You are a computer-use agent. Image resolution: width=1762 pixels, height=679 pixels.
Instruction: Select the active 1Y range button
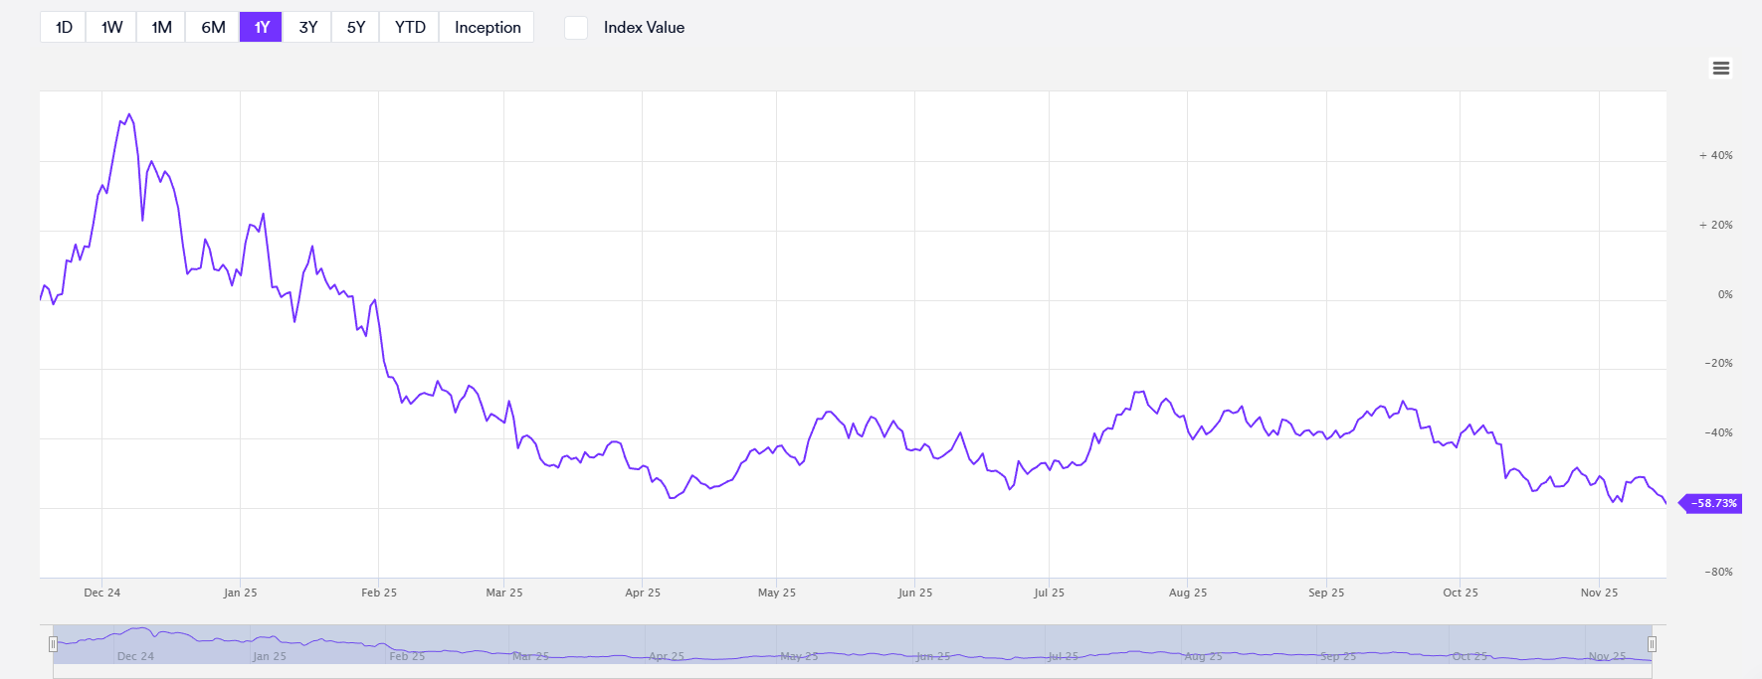coord(262,27)
